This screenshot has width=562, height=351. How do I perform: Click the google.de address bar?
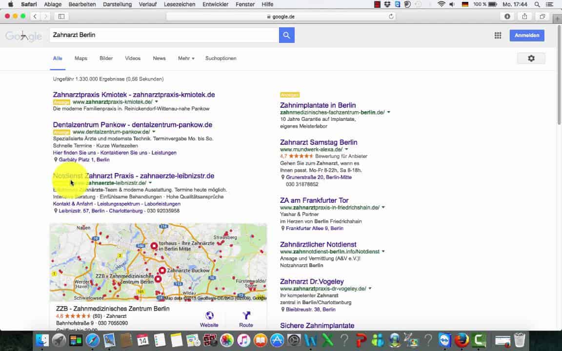[281, 17]
